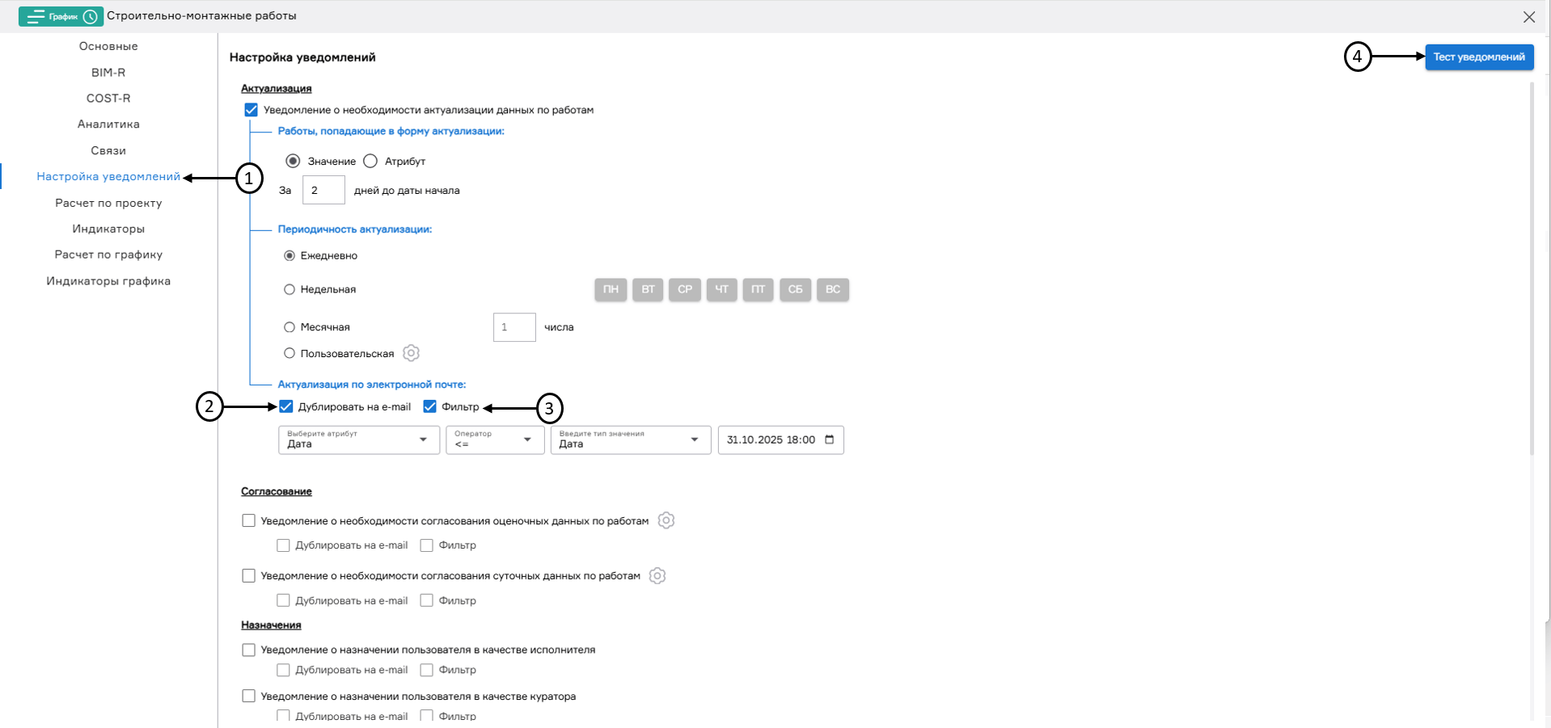Click the Тест уведомлений button
Image resolution: width=1551 pixels, height=728 pixels.
[1478, 57]
